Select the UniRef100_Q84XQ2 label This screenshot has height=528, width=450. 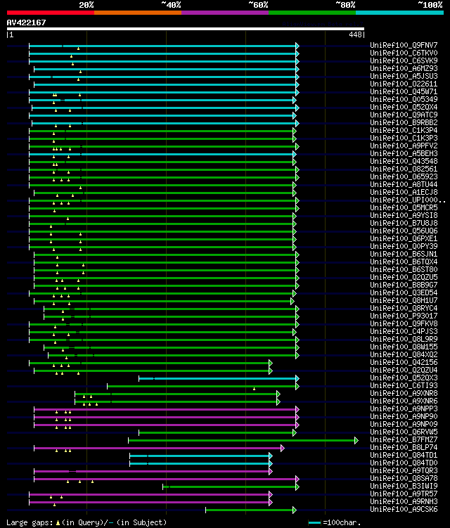pyautogui.click(x=404, y=354)
